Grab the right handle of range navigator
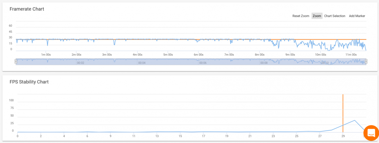 tap(366, 62)
